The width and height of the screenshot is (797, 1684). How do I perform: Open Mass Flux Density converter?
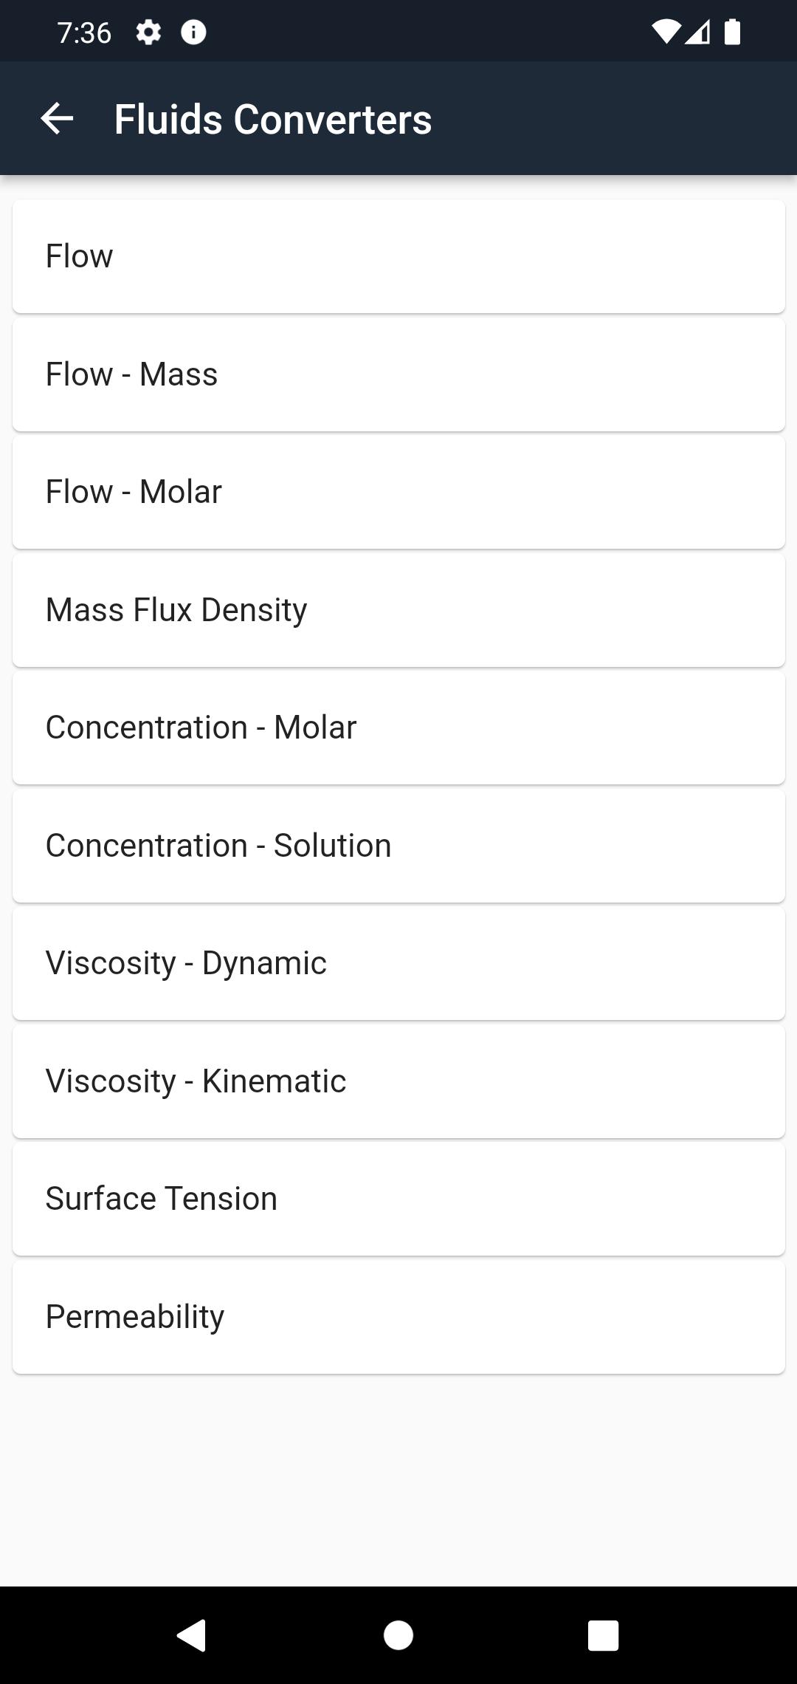coord(398,610)
